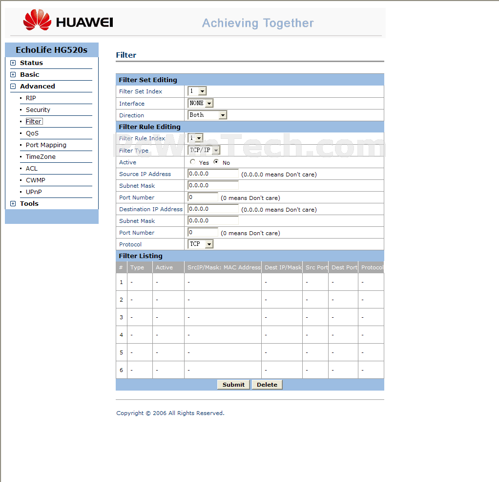Click the Destination IP Address field

click(x=213, y=209)
